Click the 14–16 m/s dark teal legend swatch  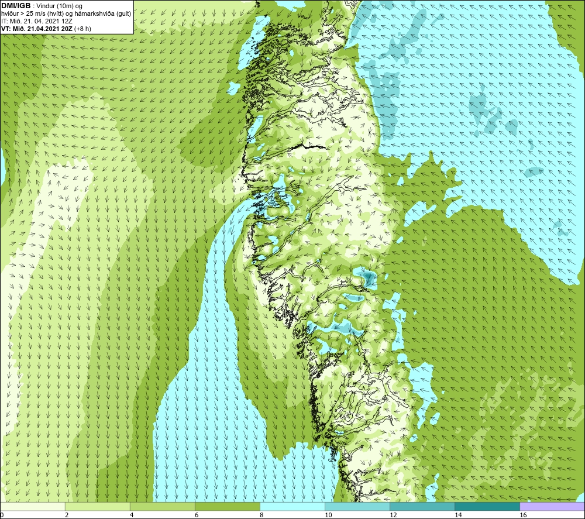(x=487, y=506)
